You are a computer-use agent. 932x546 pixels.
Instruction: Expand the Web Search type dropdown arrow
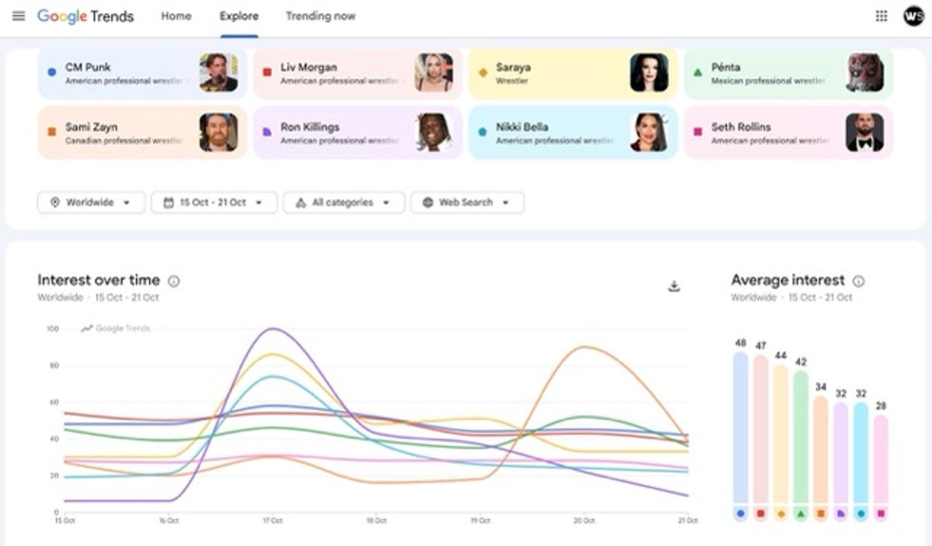[x=506, y=203]
